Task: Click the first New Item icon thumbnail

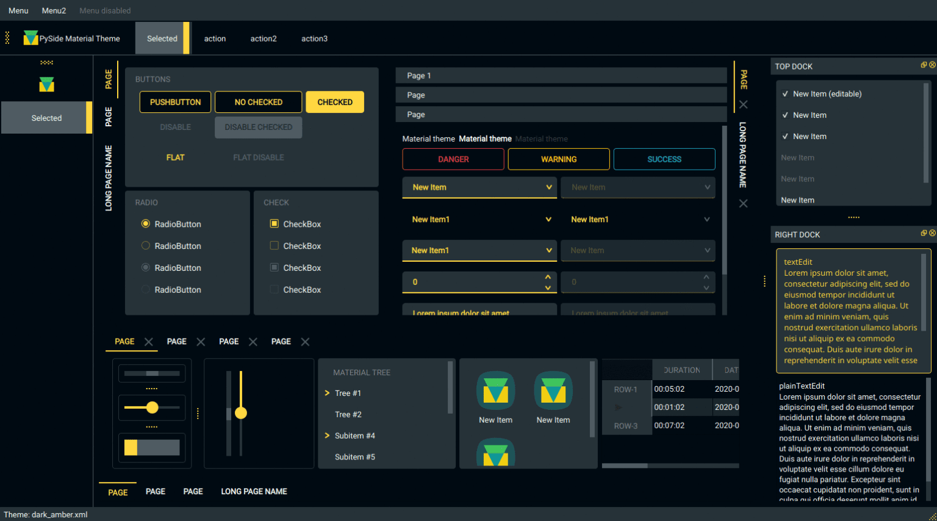Action: (495, 391)
